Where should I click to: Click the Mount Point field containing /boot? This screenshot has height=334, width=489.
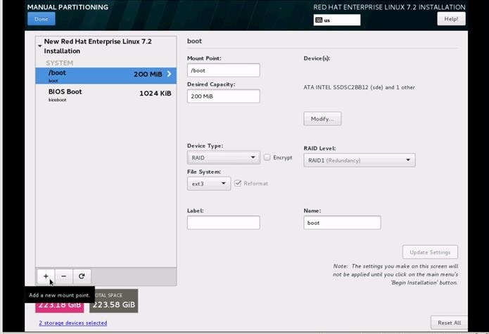pyautogui.click(x=223, y=70)
